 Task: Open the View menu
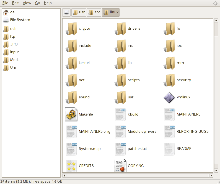click(x=27, y=3)
